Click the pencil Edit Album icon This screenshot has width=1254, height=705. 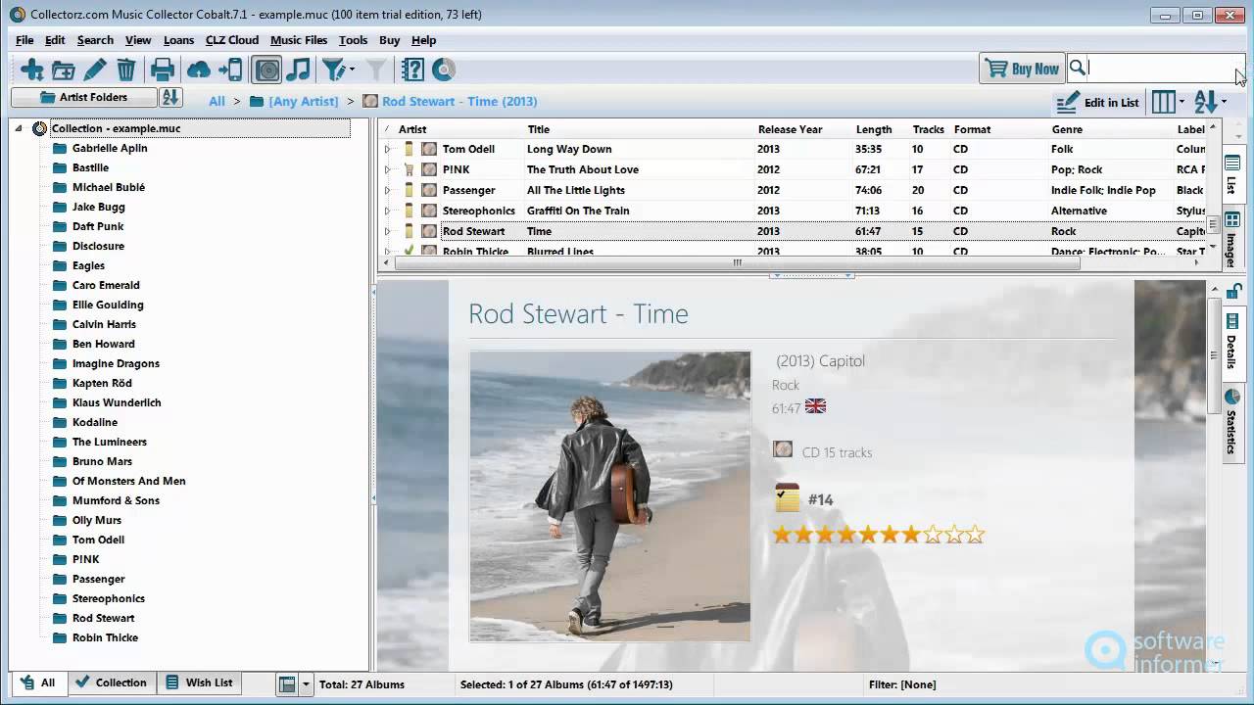click(x=95, y=70)
